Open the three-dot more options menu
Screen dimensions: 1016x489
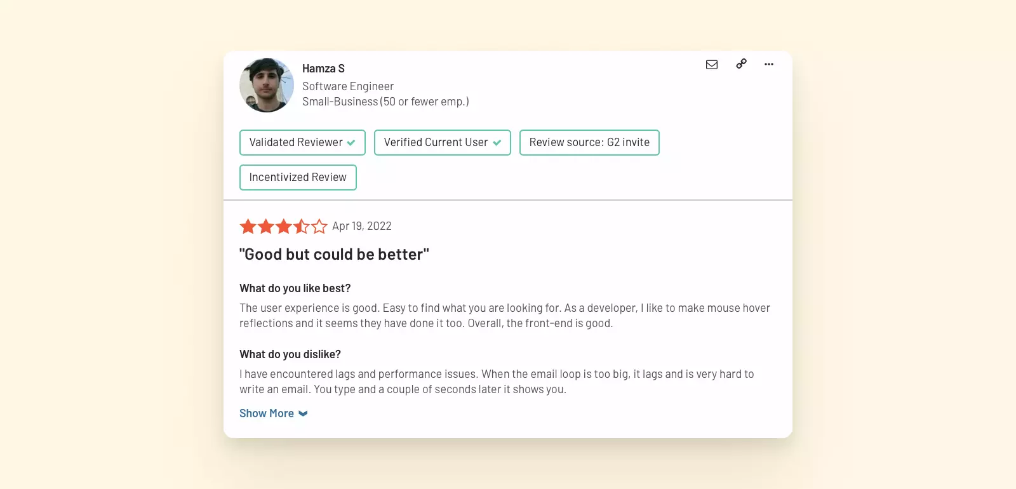coord(769,64)
